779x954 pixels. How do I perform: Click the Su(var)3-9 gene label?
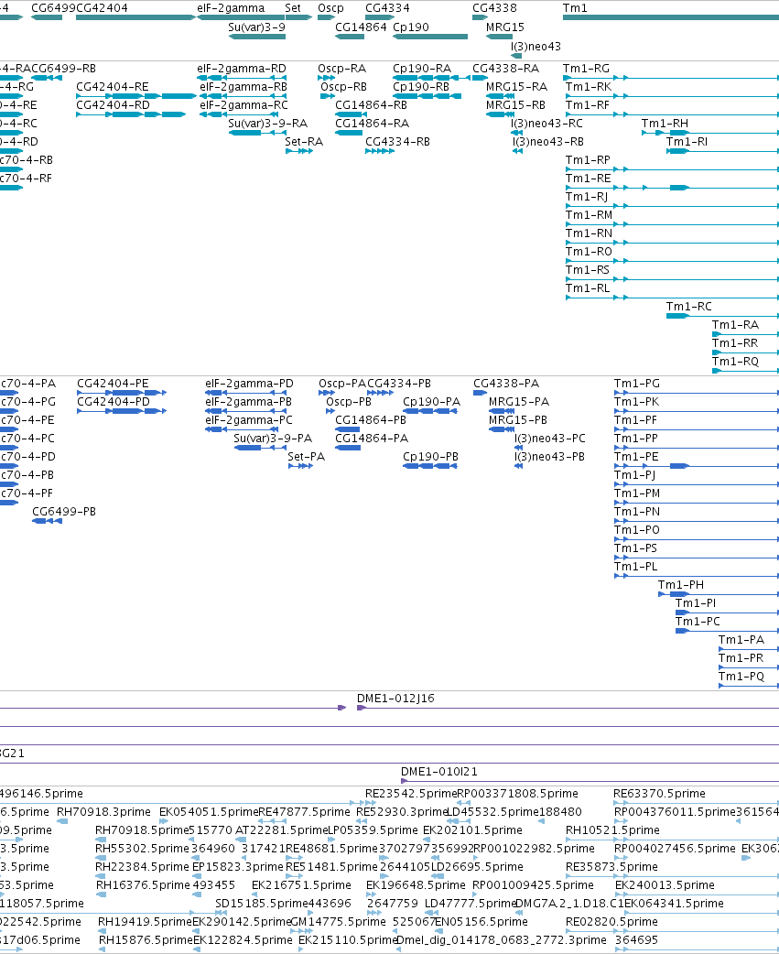(256, 27)
